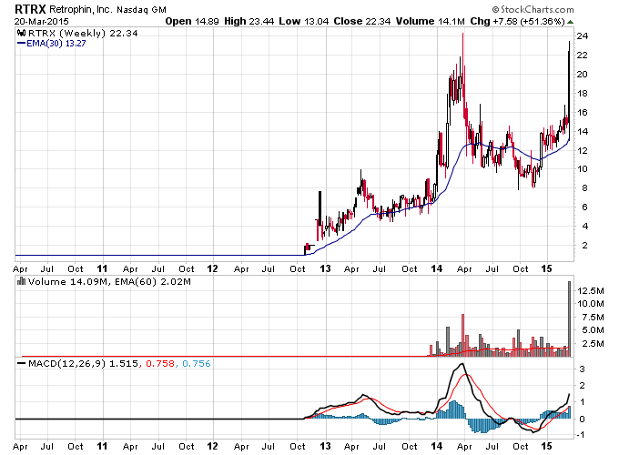Viewport: 619px width, 455px height.
Task: Click the 20-Mar-2015 chart date
Action: tap(42, 21)
